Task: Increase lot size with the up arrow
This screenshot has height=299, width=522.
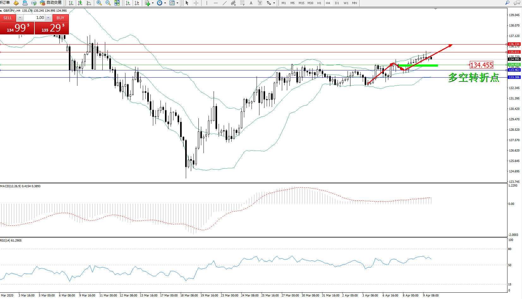Action: point(48,18)
